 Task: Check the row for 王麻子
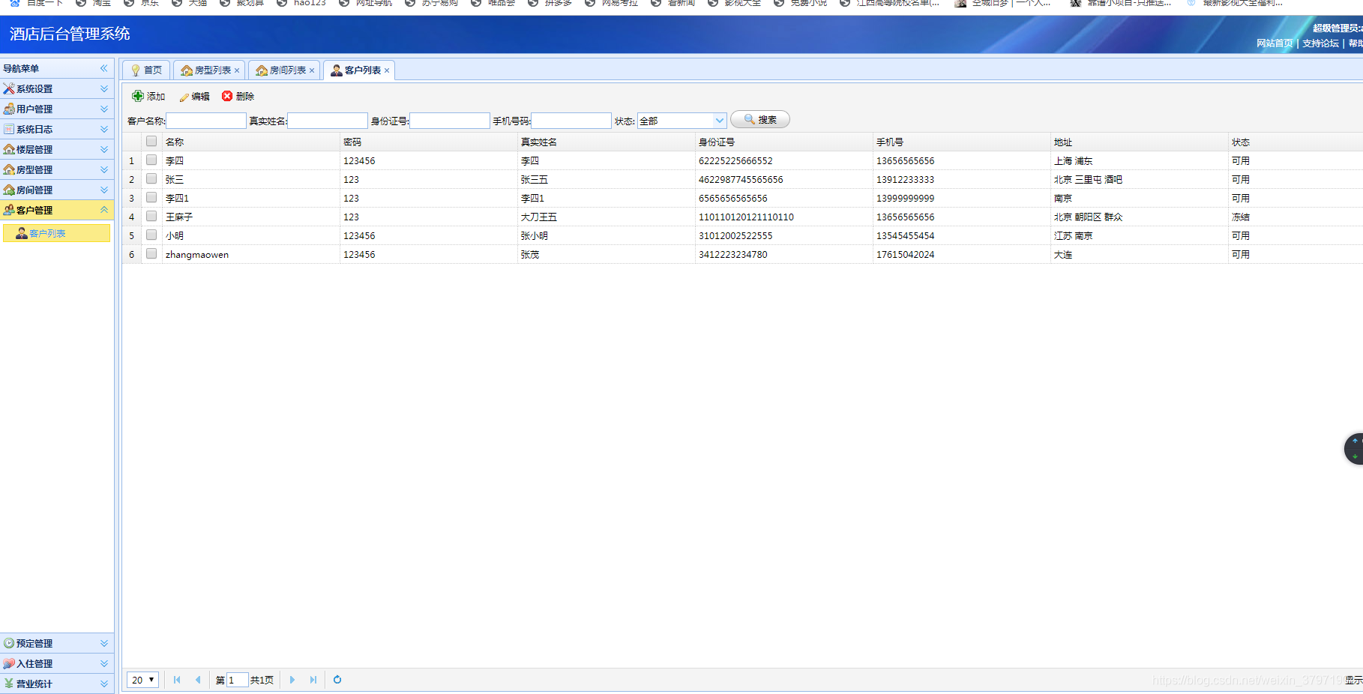(x=151, y=216)
